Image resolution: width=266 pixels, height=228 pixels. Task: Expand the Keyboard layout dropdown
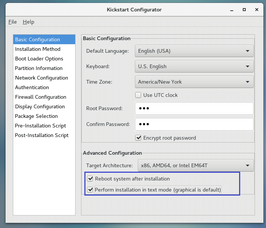coord(194,66)
